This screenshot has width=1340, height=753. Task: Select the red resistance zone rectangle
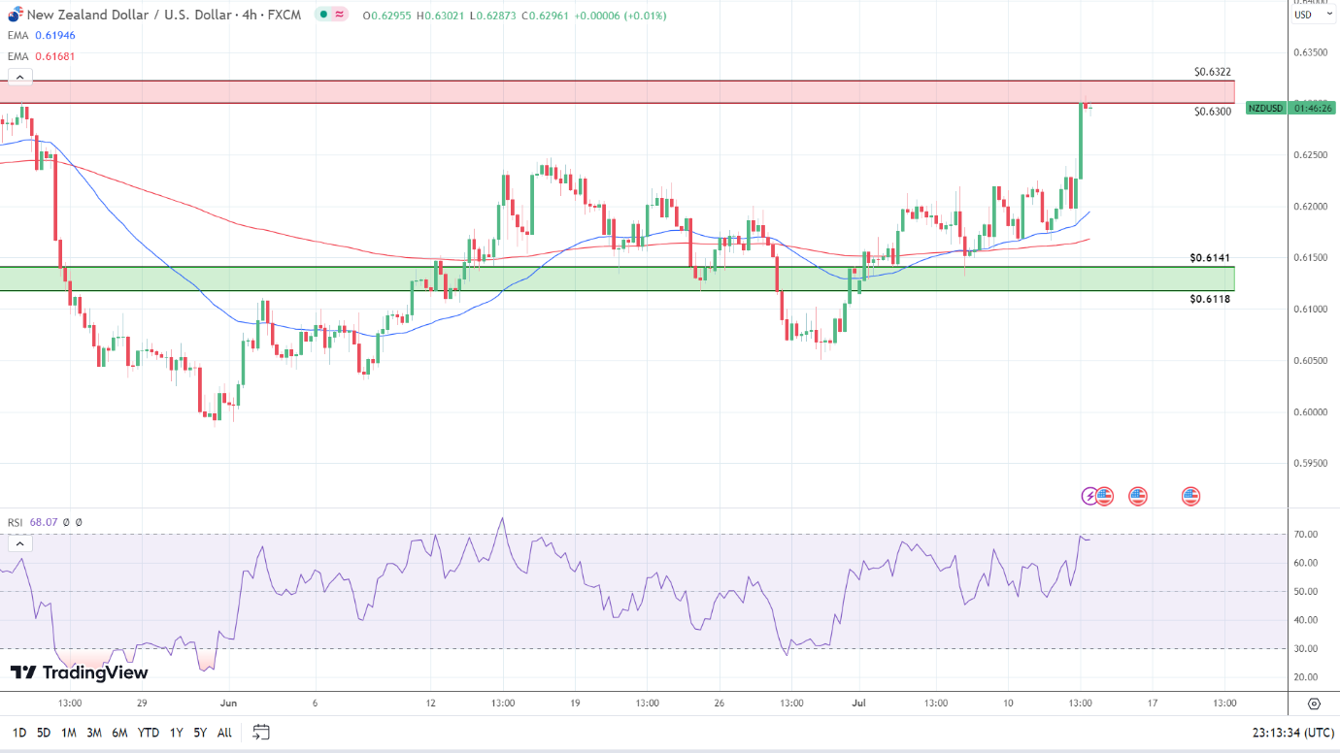[618, 92]
